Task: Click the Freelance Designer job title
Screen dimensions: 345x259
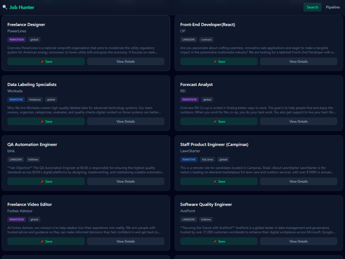Action: [26, 25]
